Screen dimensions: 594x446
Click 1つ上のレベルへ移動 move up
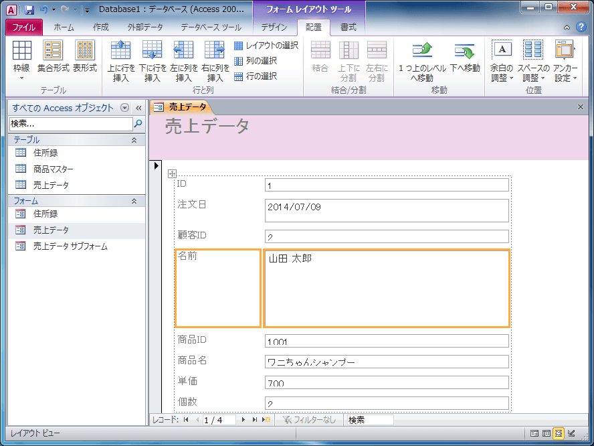(422, 61)
